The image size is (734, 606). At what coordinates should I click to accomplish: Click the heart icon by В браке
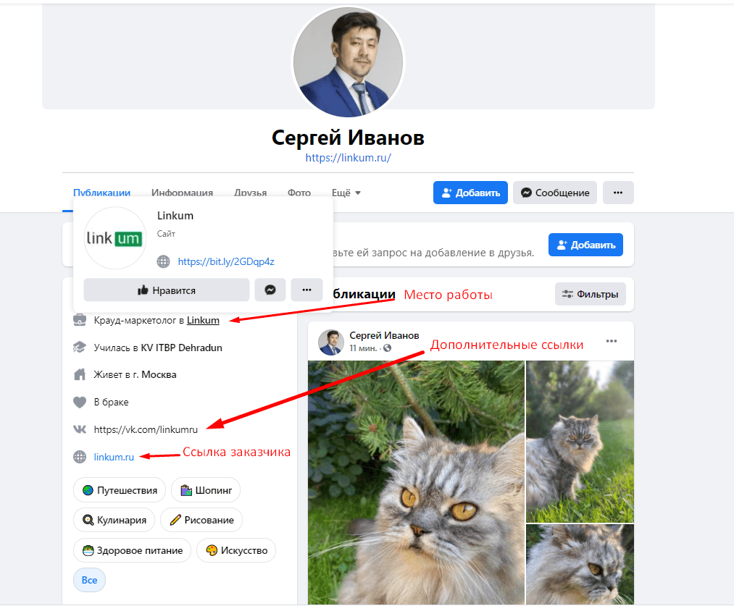click(x=80, y=402)
